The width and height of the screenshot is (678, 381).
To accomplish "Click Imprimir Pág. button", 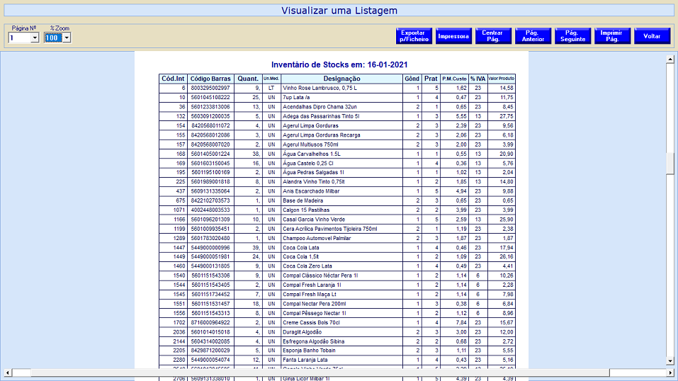I will (611, 36).
